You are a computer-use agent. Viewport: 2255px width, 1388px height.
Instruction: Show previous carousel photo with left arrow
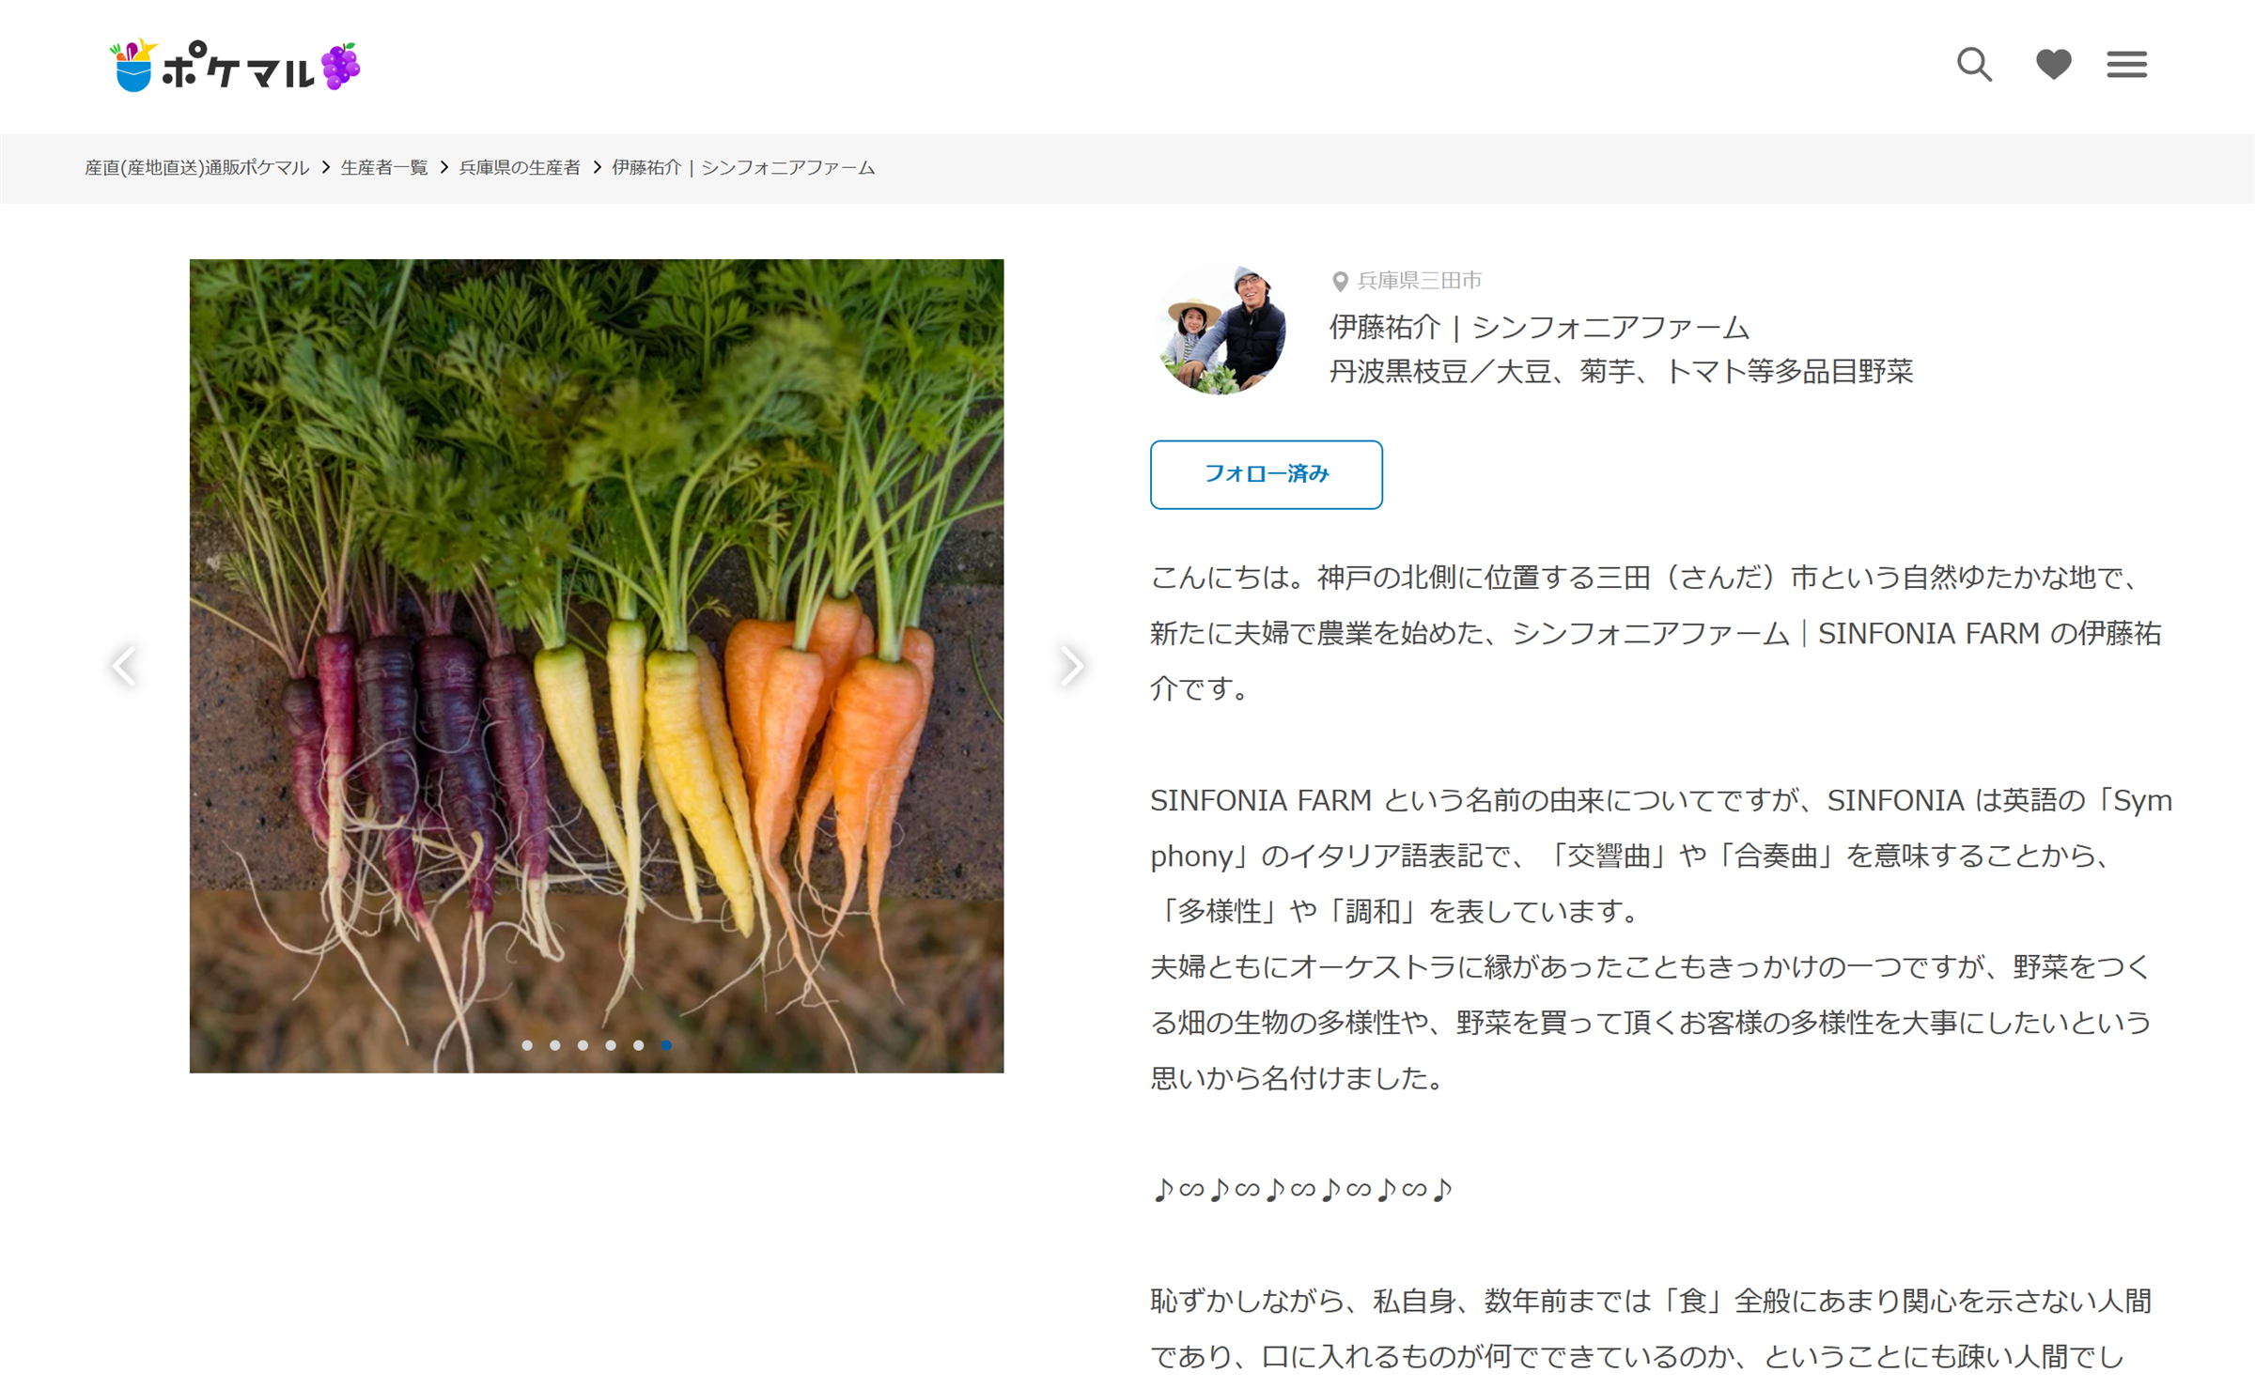(x=124, y=666)
